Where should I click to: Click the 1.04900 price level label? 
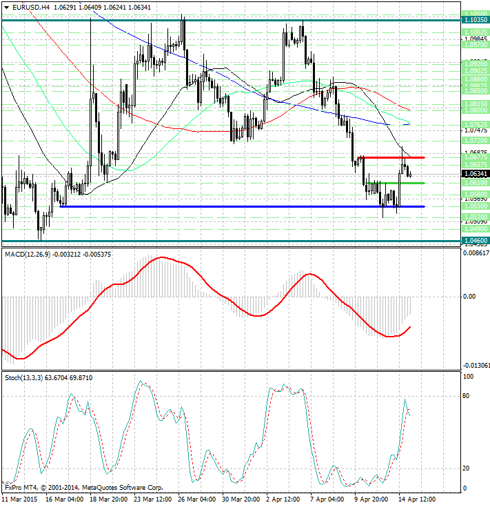476,229
